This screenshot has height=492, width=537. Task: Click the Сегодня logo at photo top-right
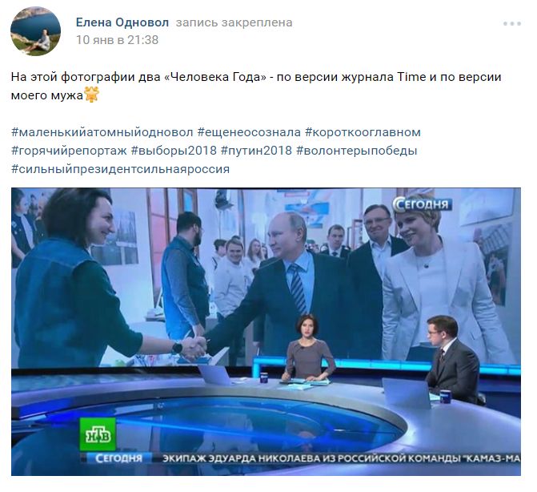tap(422, 204)
